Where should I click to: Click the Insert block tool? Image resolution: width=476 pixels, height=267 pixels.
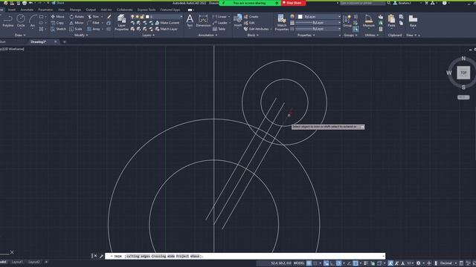pyautogui.click(x=238, y=21)
